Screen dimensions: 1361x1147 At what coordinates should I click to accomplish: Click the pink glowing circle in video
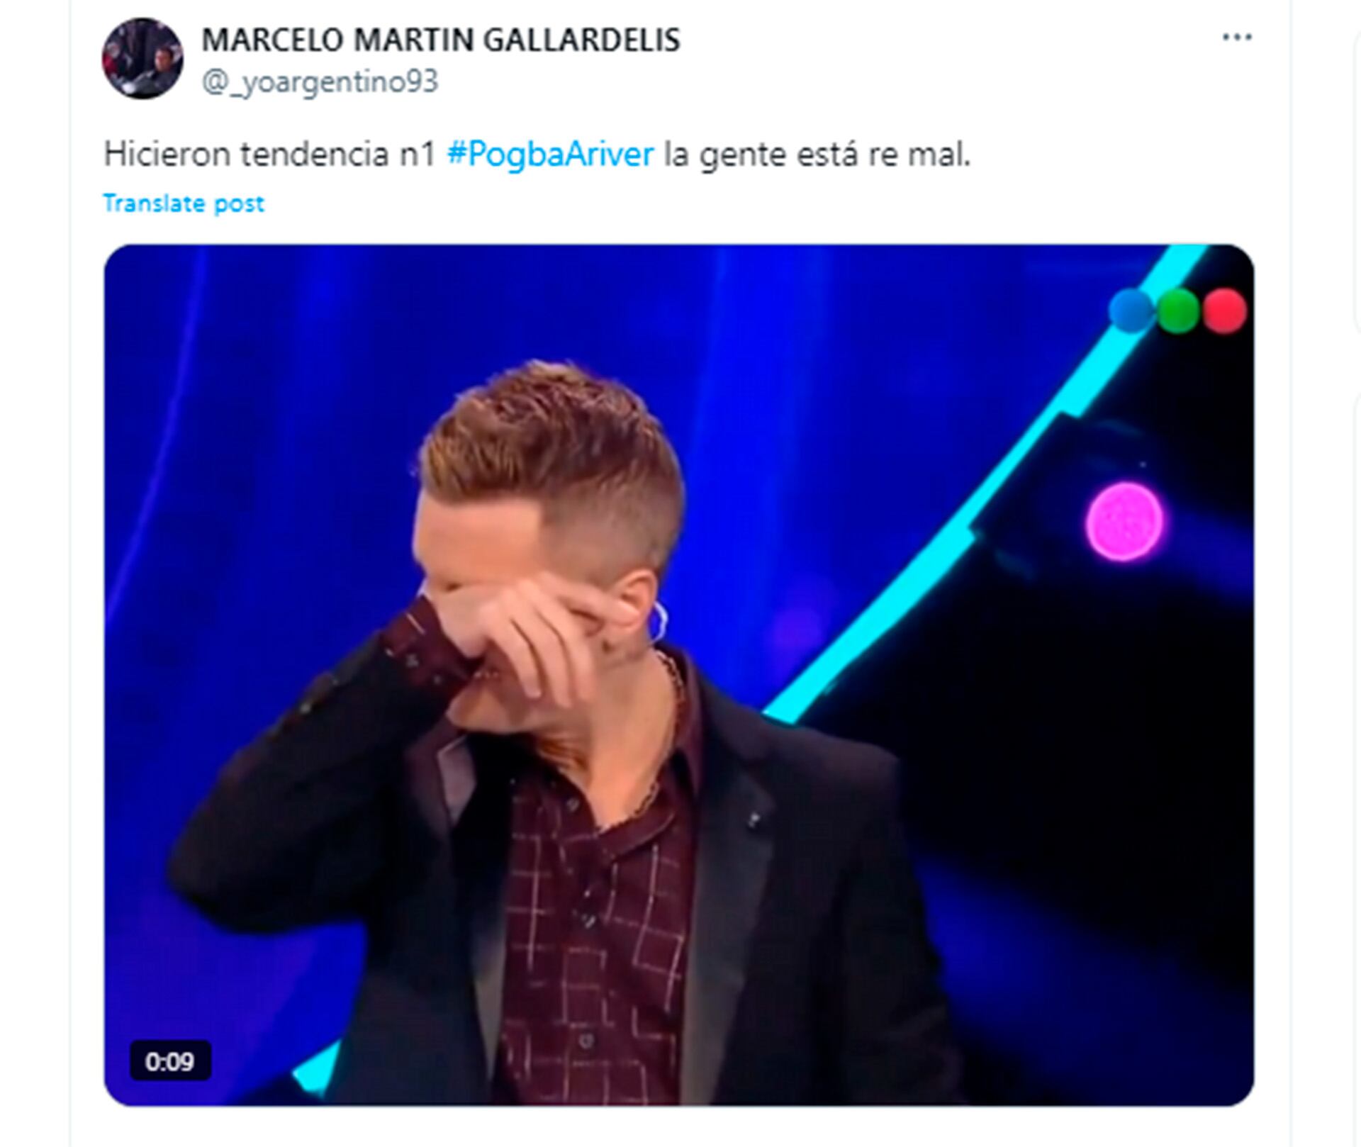point(1125,522)
